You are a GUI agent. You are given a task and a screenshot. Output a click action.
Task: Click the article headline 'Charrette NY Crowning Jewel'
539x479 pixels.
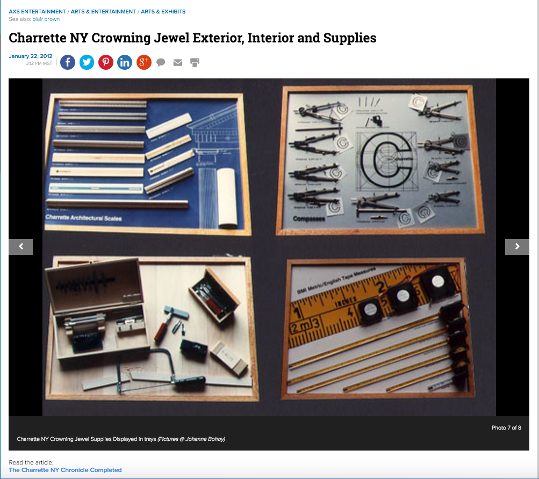(192, 38)
